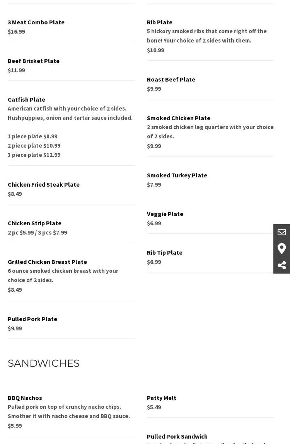
Task: Click the Rib Plate item title
Action: click(160, 22)
